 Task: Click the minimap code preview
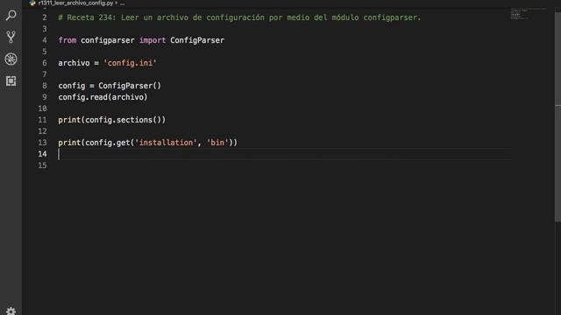tap(528, 14)
